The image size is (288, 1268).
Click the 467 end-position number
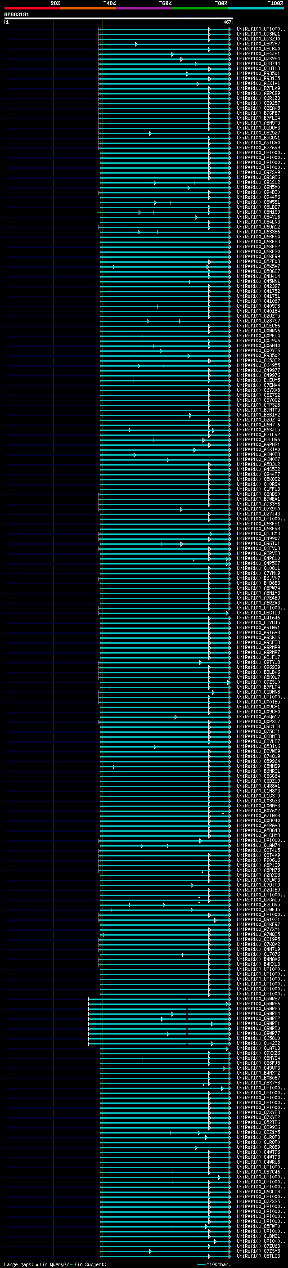[227, 22]
